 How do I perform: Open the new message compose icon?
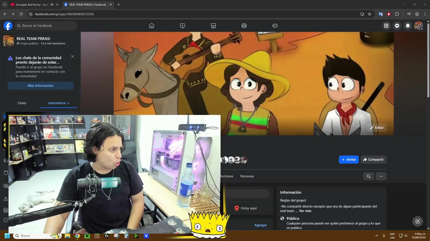click(418, 221)
